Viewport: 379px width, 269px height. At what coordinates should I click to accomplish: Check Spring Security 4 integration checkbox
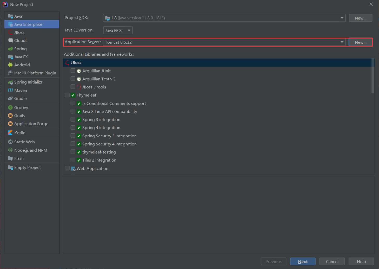[73, 144]
